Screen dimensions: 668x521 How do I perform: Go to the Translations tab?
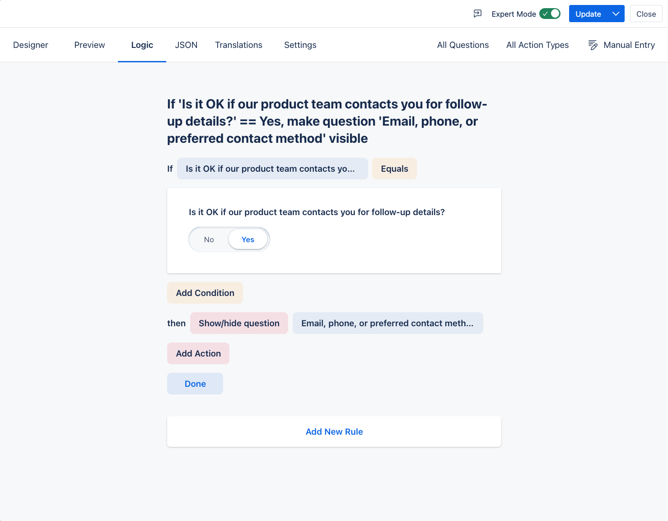[x=238, y=45]
